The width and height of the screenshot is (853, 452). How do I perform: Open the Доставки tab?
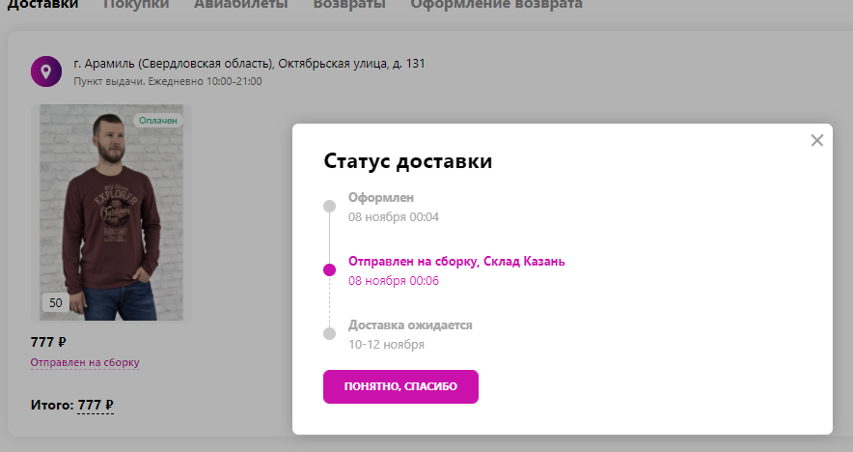[43, 5]
